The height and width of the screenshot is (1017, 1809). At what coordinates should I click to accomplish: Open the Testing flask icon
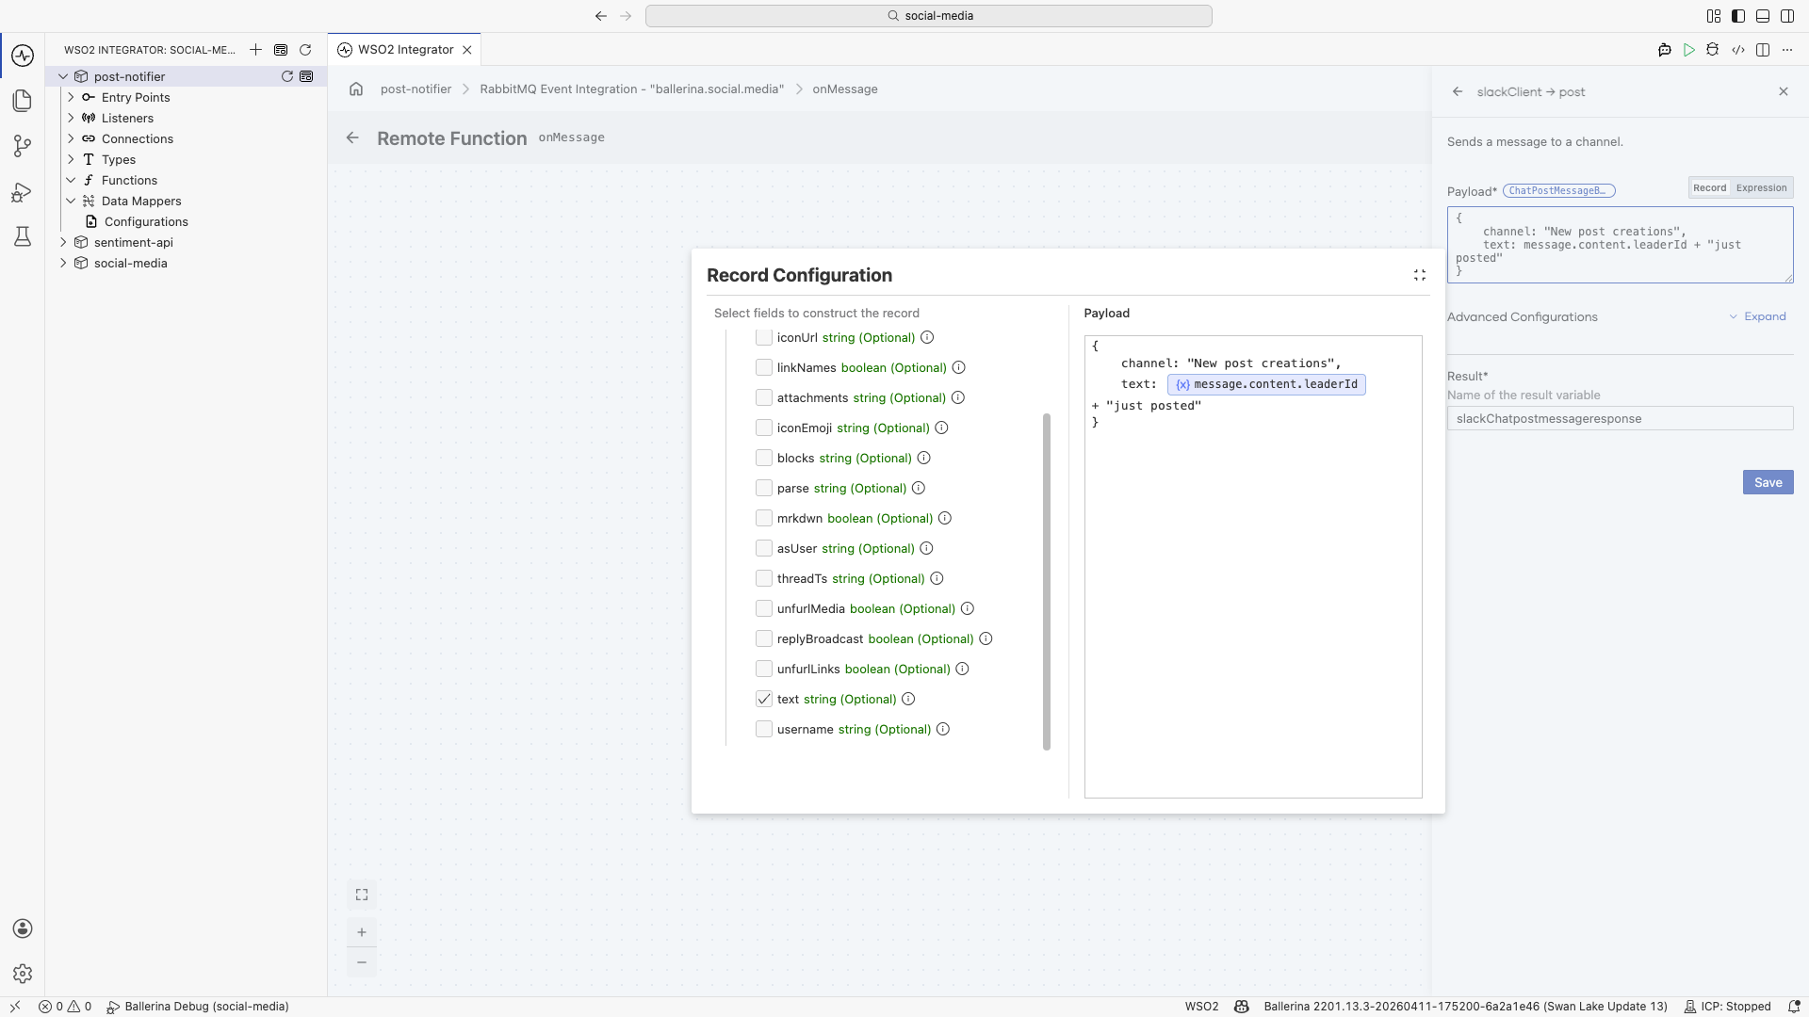pyautogui.click(x=23, y=236)
